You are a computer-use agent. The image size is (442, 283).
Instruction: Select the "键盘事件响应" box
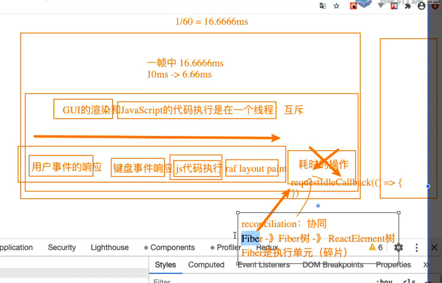point(138,167)
